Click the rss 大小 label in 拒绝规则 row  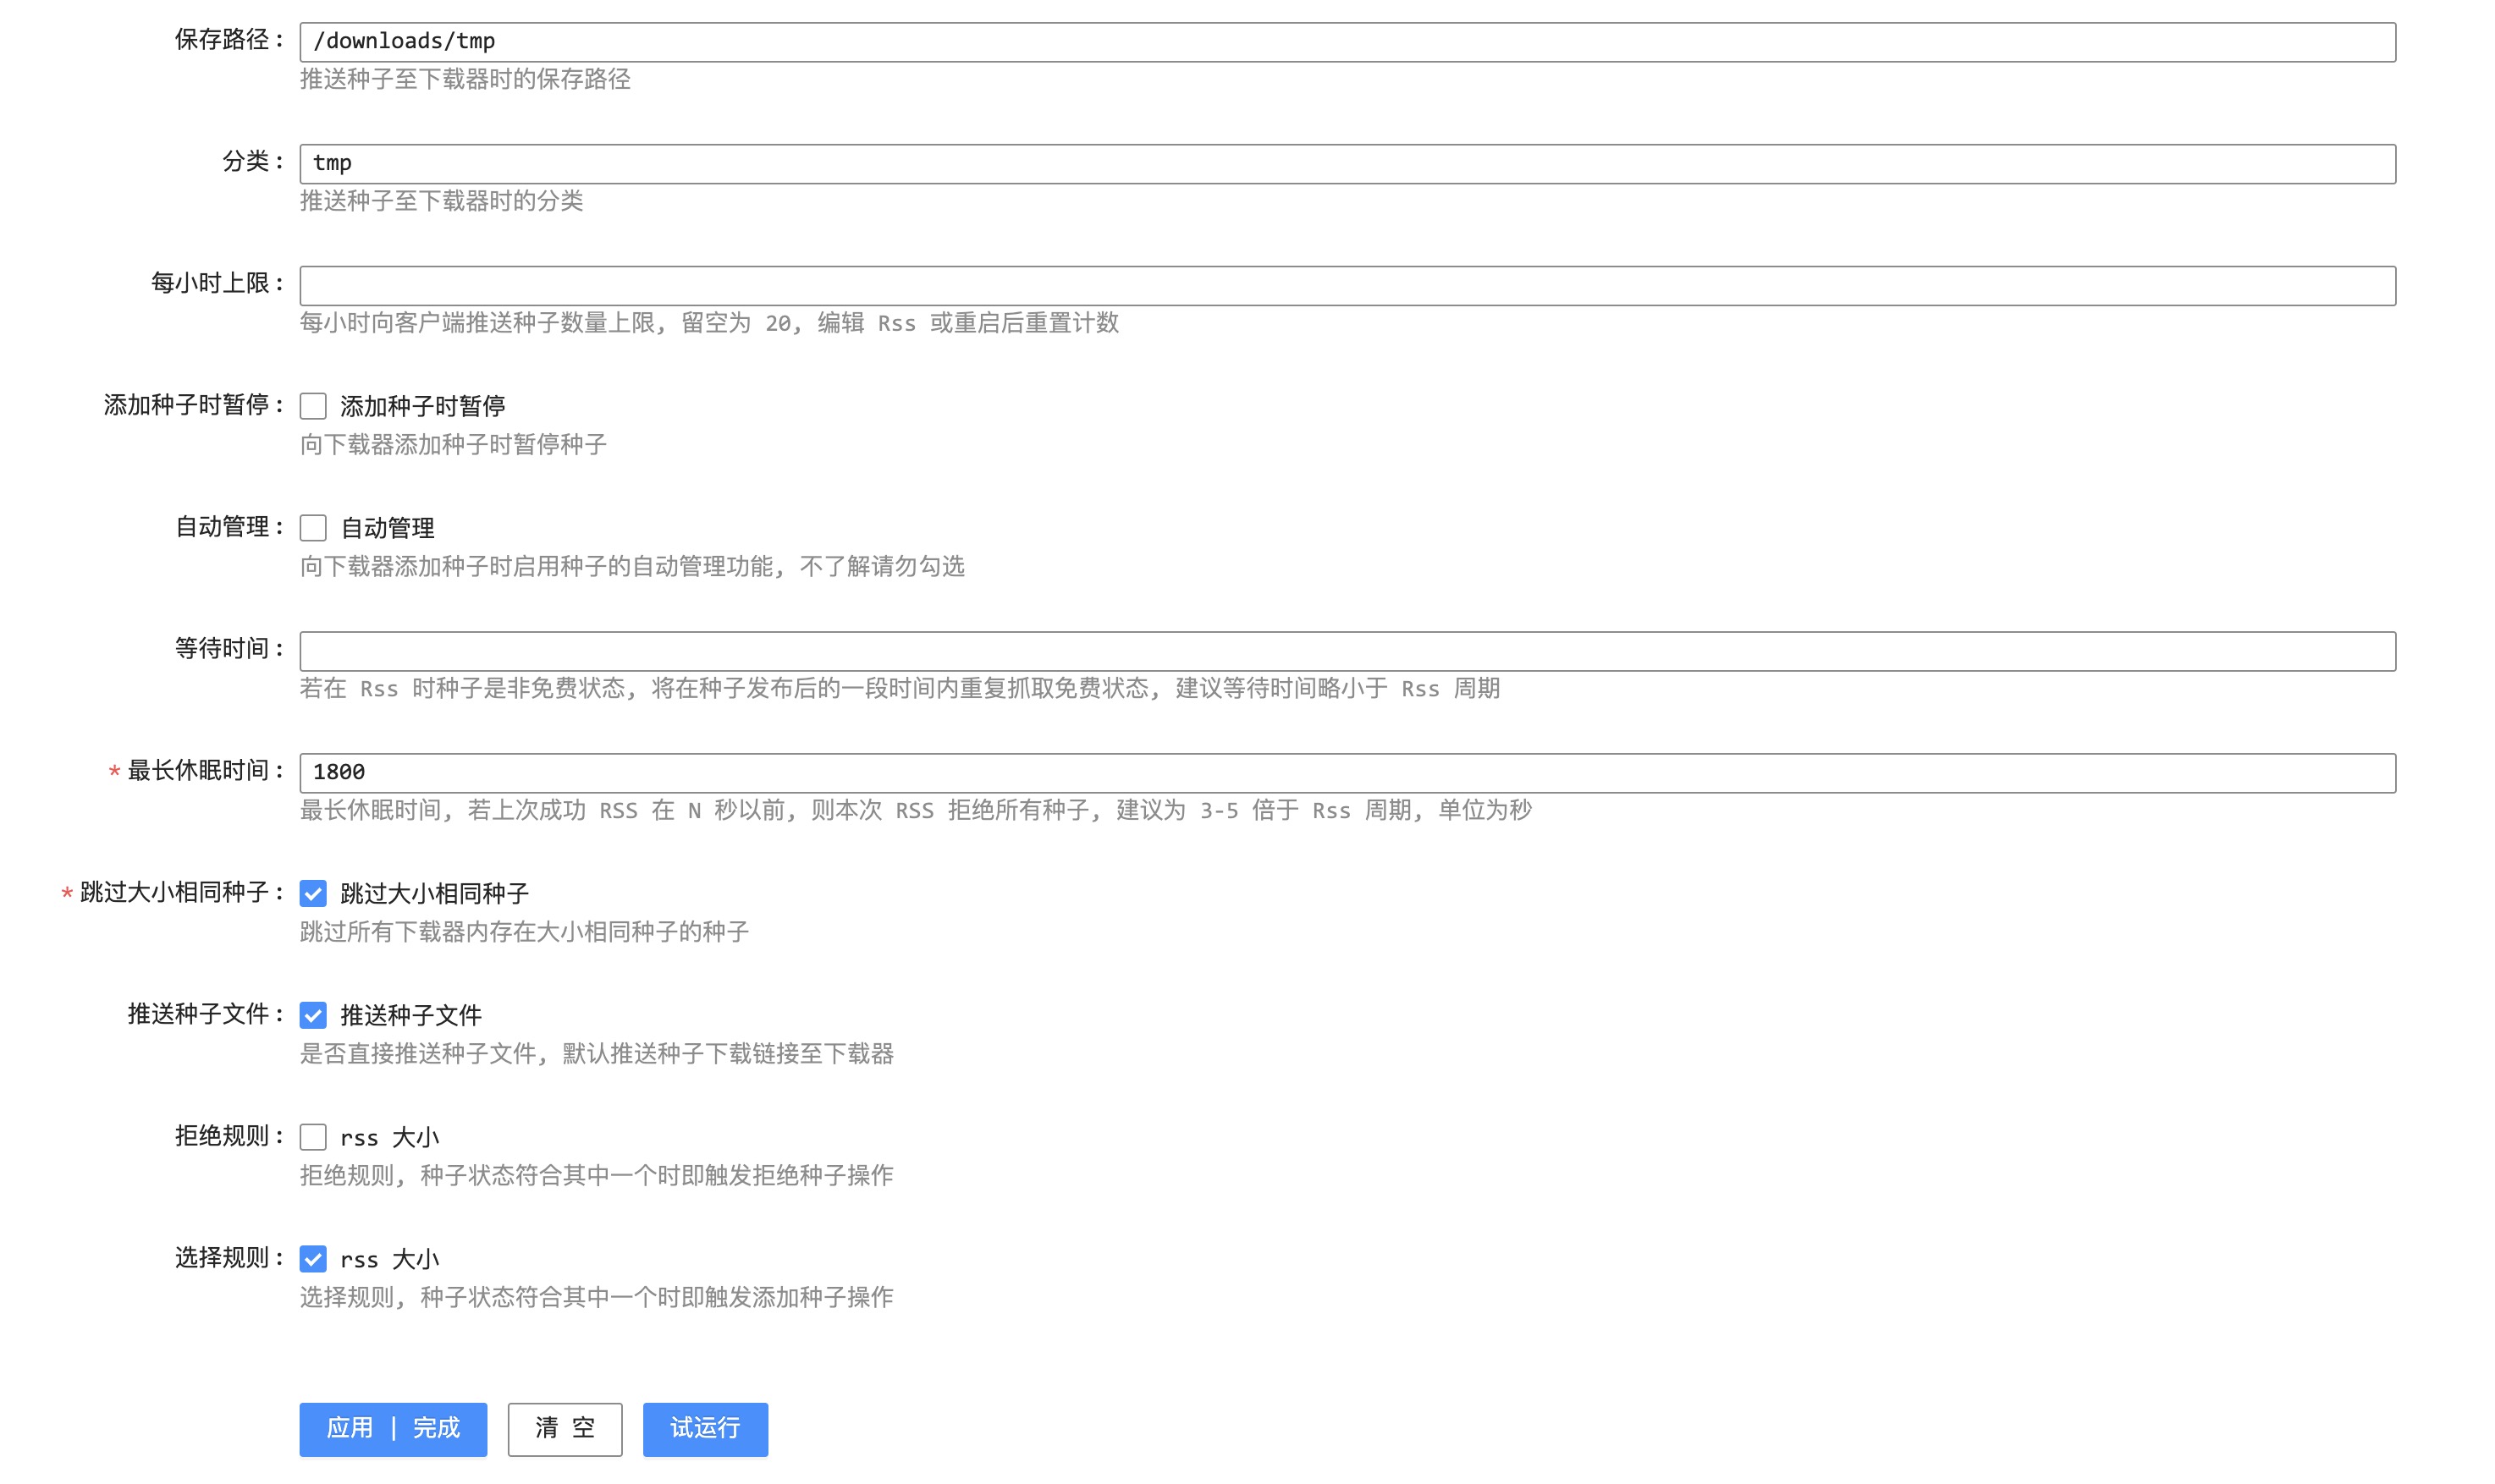[x=389, y=1137]
